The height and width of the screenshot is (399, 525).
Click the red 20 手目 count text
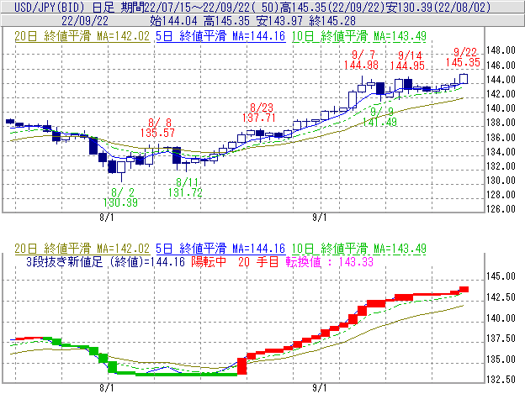pyautogui.click(x=258, y=261)
